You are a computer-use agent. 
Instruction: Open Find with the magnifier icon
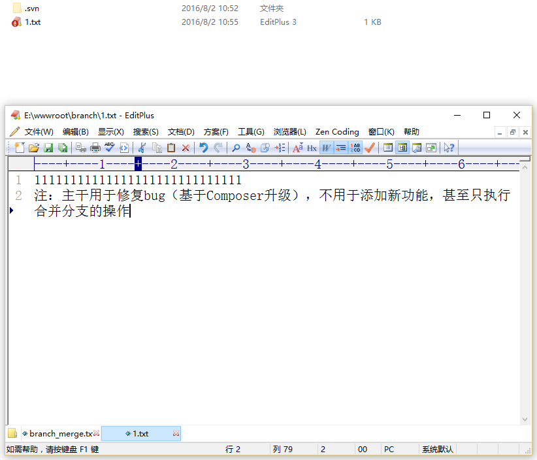pos(236,148)
